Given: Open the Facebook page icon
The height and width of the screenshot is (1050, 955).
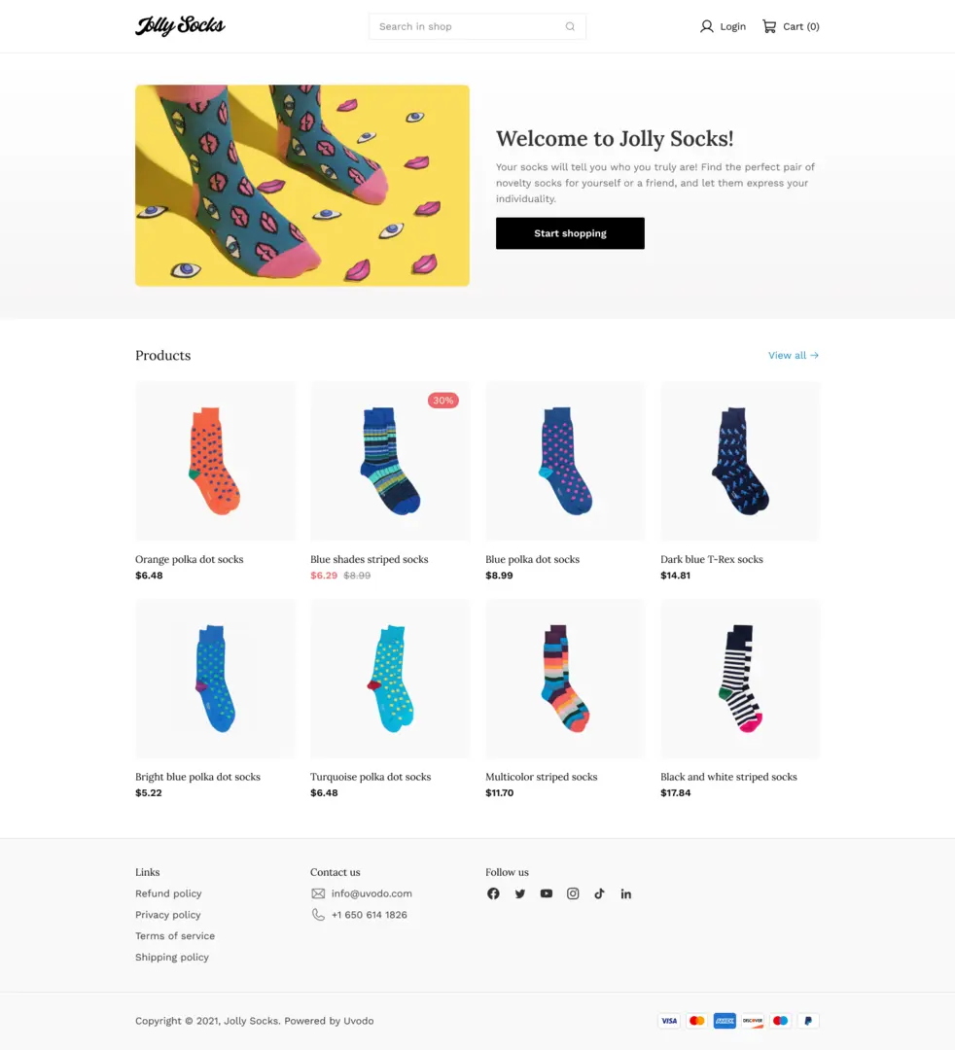Looking at the screenshot, I should tap(493, 893).
